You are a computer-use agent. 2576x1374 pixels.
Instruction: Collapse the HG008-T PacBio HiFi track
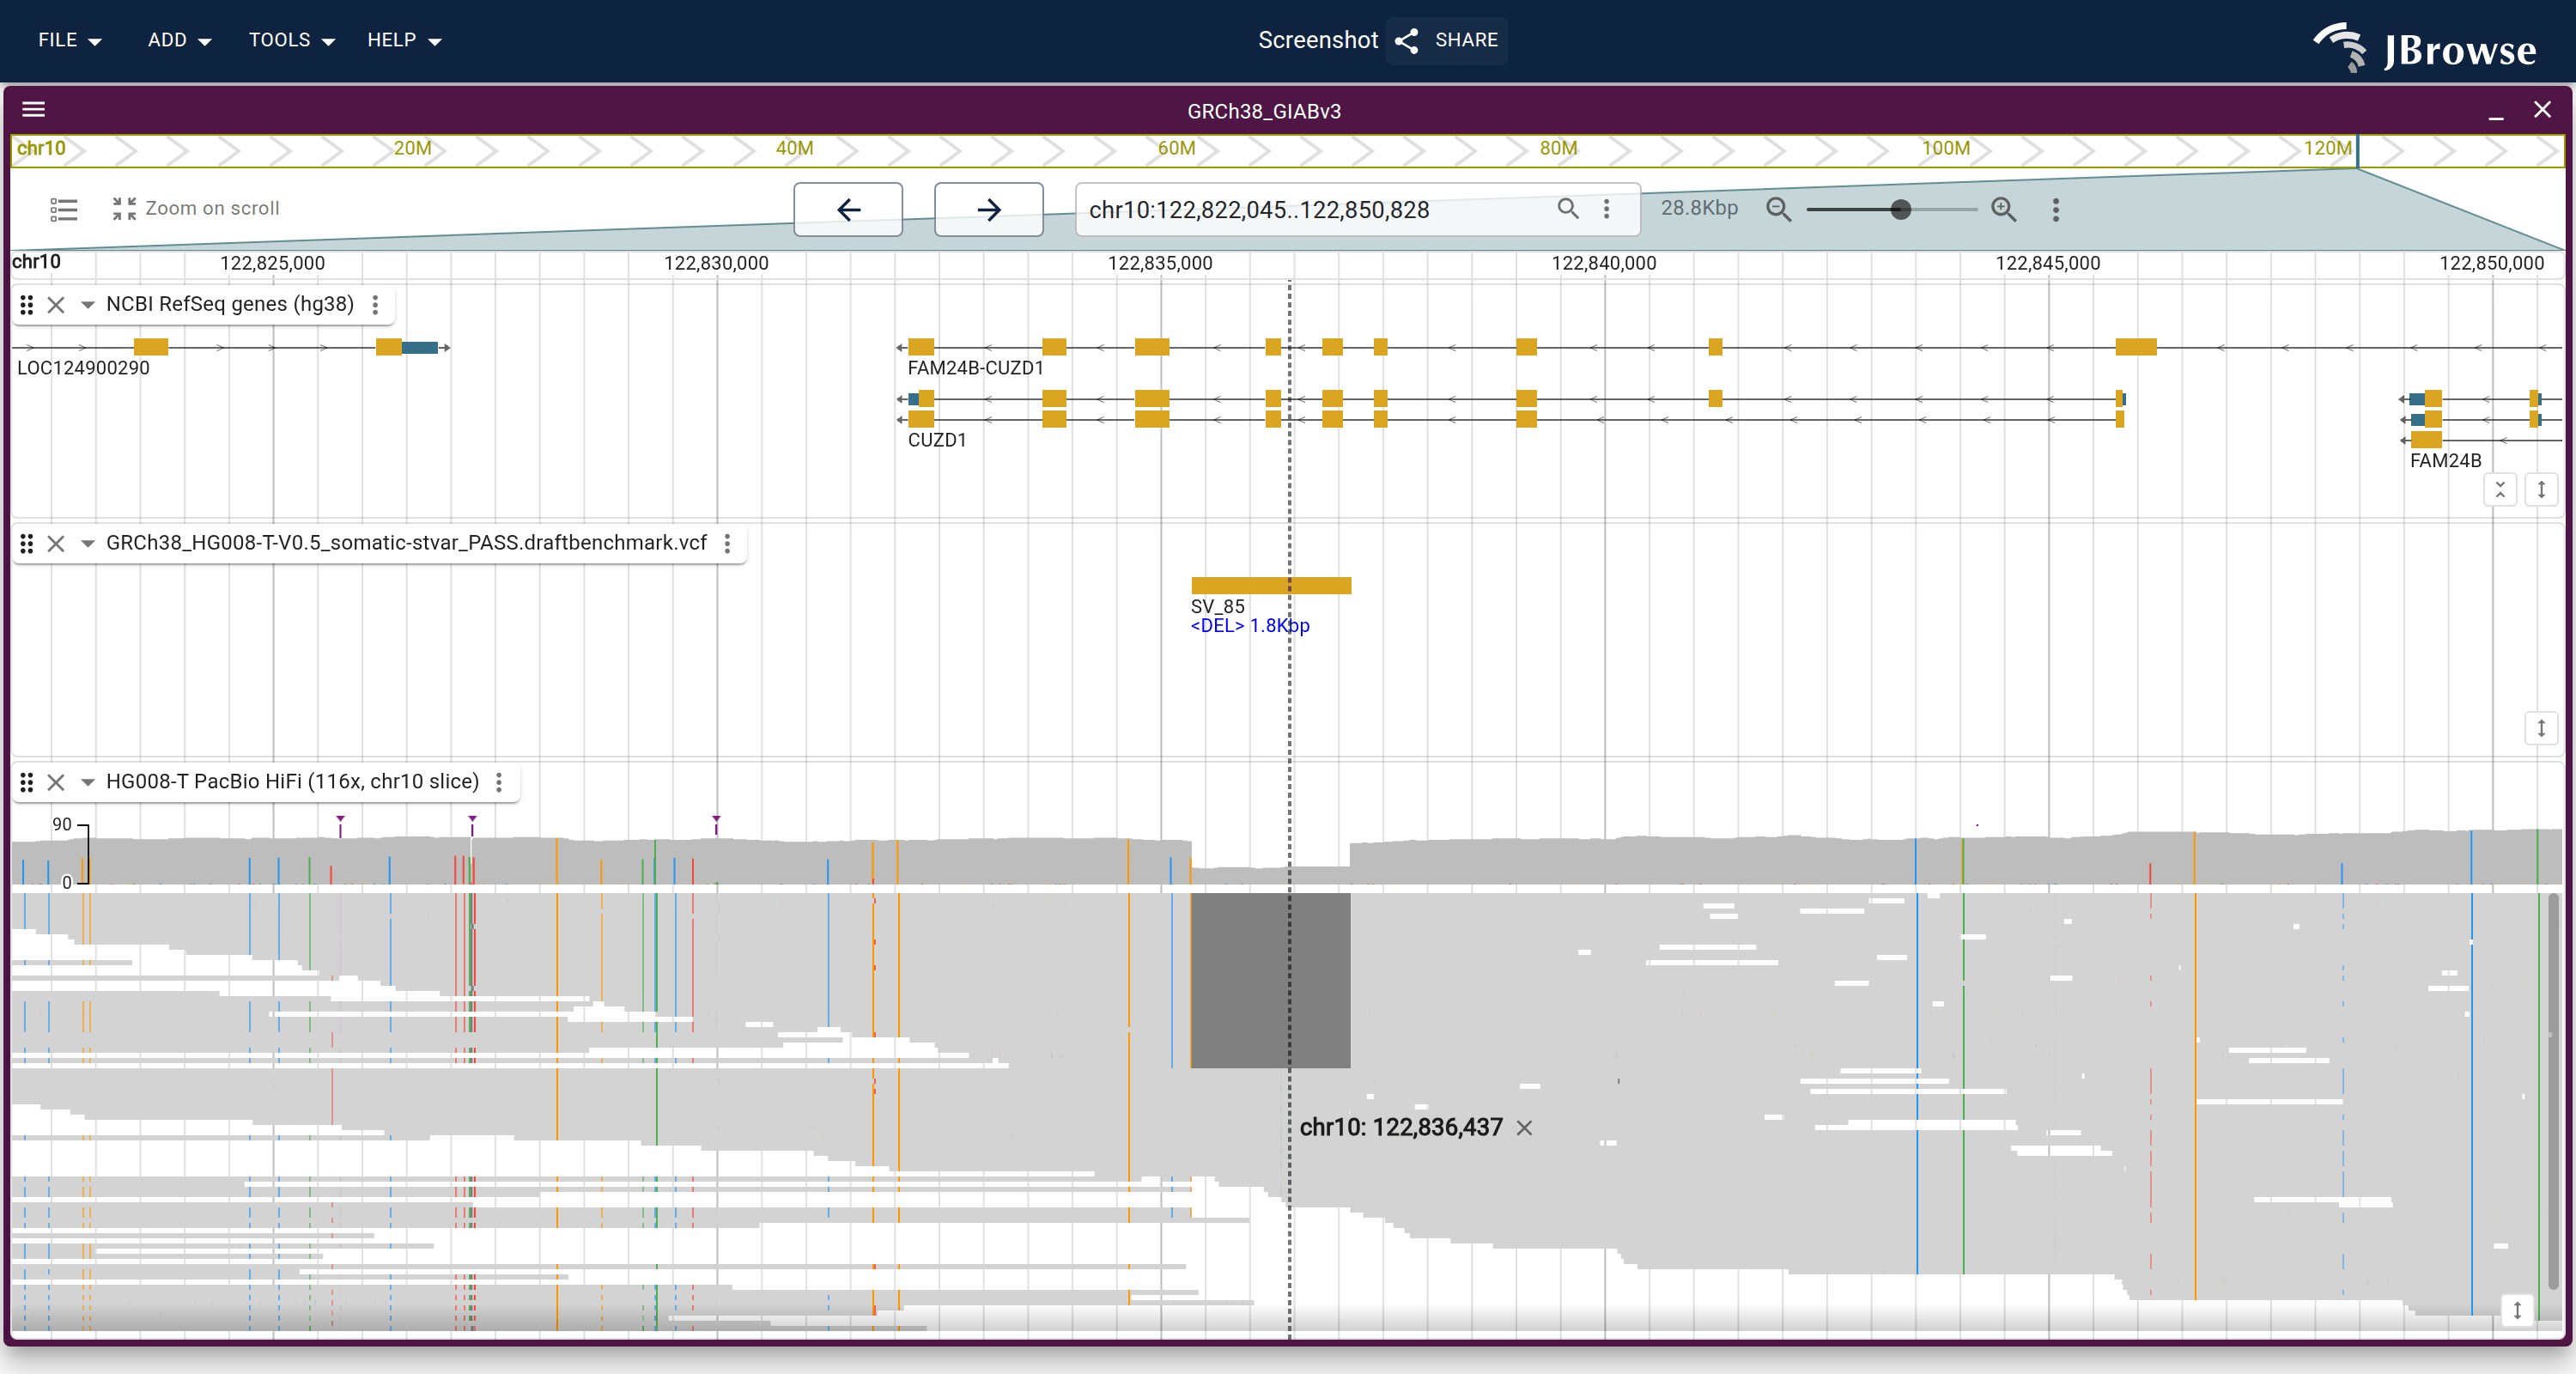point(88,782)
